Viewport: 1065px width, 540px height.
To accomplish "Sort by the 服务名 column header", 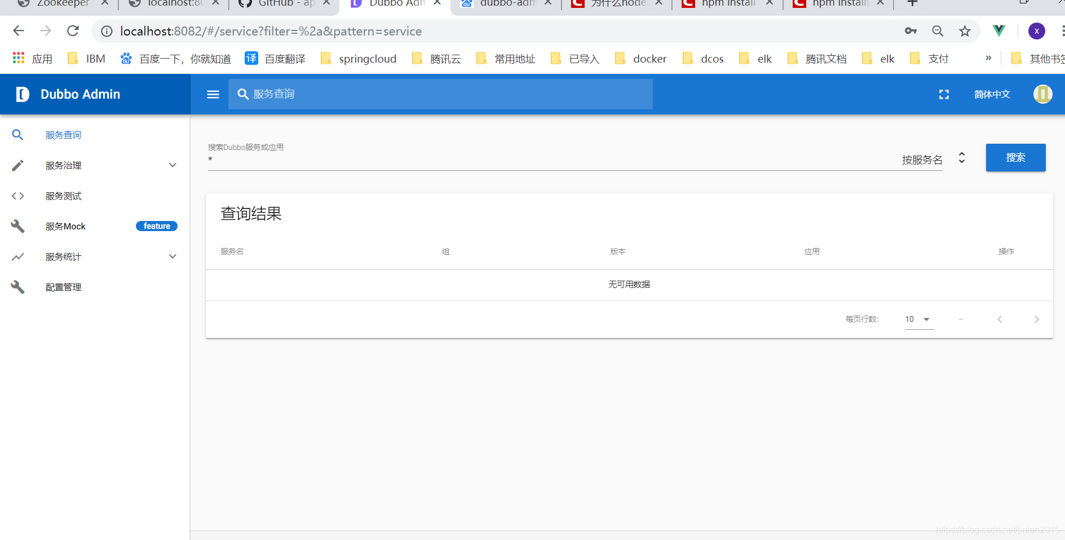I will pos(232,251).
